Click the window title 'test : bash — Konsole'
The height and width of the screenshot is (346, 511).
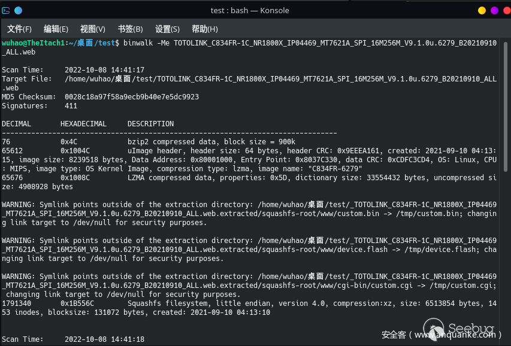coord(250,10)
